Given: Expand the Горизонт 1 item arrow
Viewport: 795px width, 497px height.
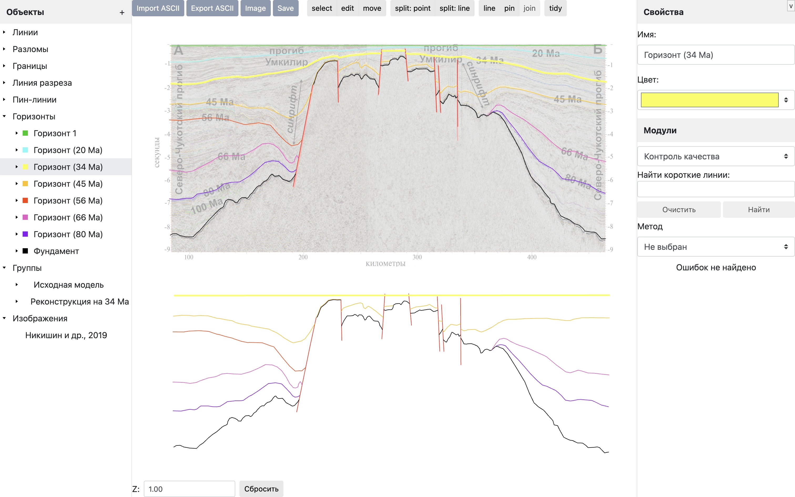Looking at the screenshot, I should pos(17,133).
